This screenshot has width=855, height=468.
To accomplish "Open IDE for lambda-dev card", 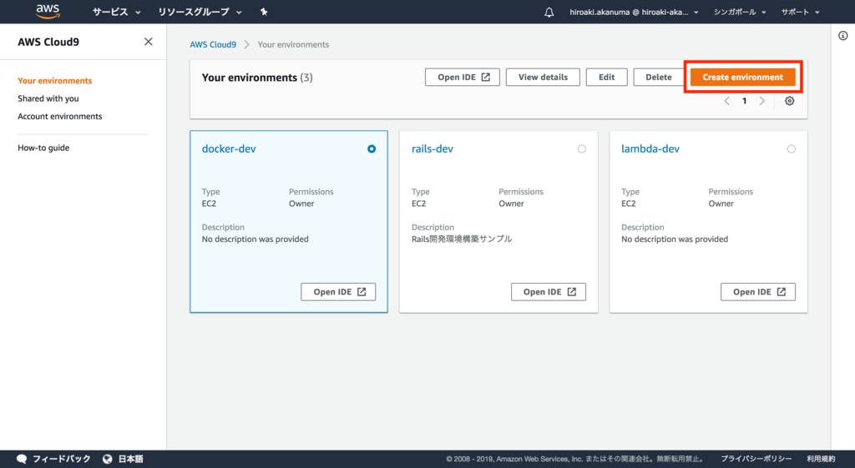I will point(758,292).
